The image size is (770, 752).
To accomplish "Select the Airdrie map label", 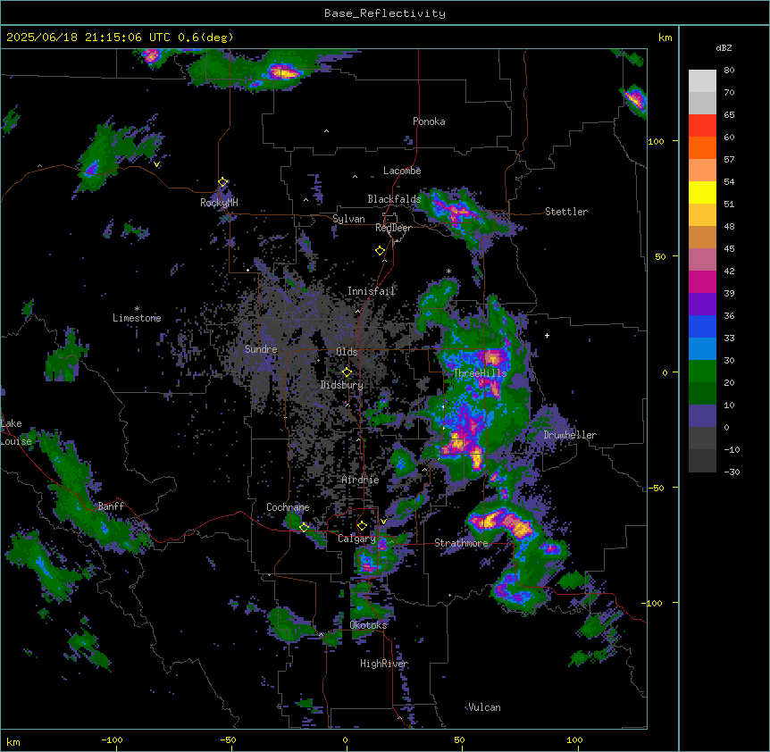I will pos(361,480).
